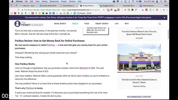Click the green secure lock icon
Viewport: 178px width, 100px height.
point(22,10)
